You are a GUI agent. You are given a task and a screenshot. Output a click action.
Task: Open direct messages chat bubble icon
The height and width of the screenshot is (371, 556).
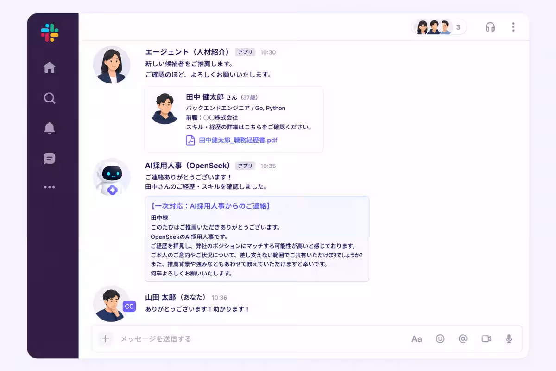click(x=50, y=159)
